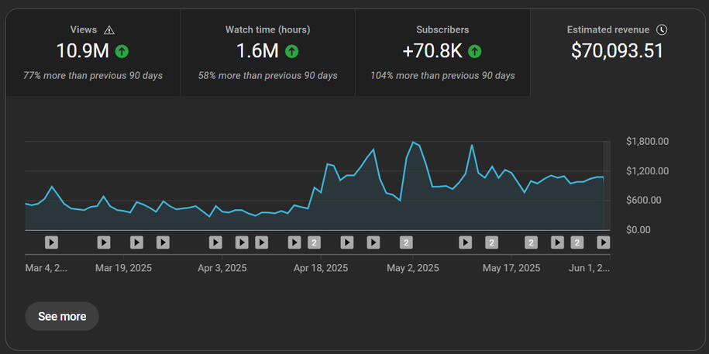709x354 pixels.
Task: Click the warning triangle icon beside Views
Action: click(x=109, y=30)
